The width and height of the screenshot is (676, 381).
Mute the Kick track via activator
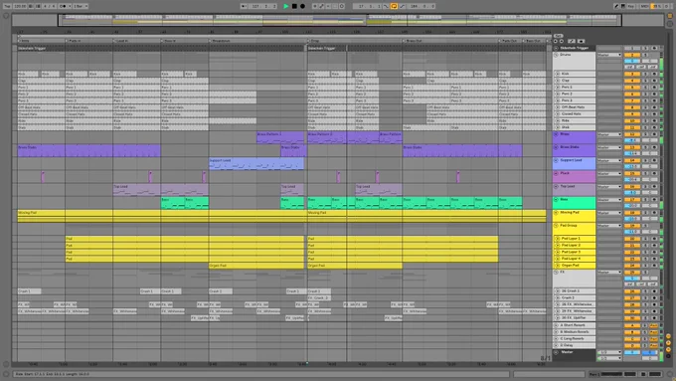(x=632, y=75)
